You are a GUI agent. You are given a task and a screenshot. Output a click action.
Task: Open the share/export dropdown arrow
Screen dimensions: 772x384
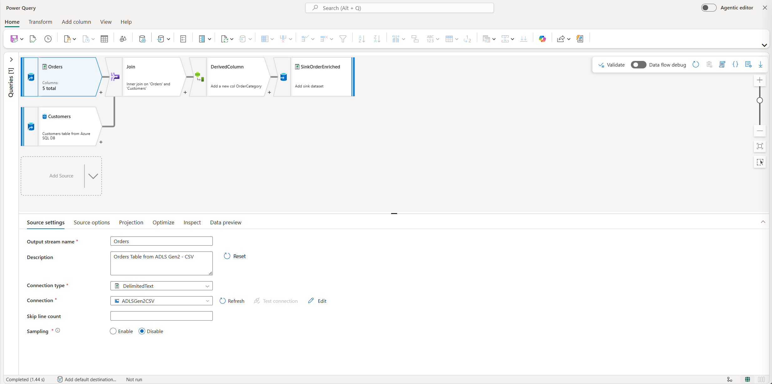click(569, 39)
